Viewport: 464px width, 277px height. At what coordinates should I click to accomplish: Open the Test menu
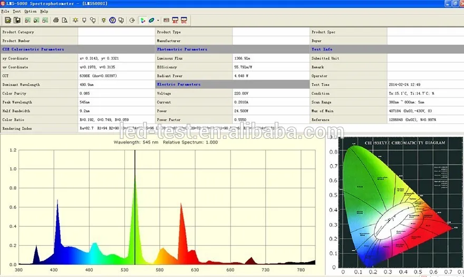point(17,11)
